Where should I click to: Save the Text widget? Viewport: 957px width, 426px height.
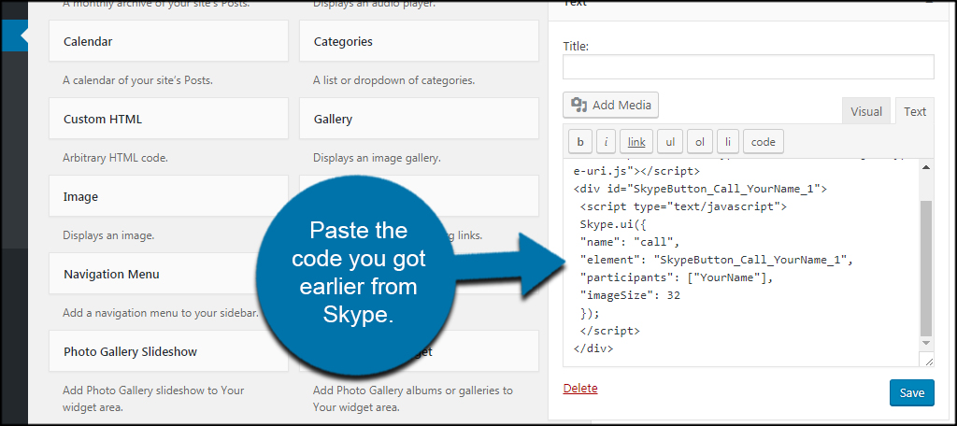click(912, 393)
